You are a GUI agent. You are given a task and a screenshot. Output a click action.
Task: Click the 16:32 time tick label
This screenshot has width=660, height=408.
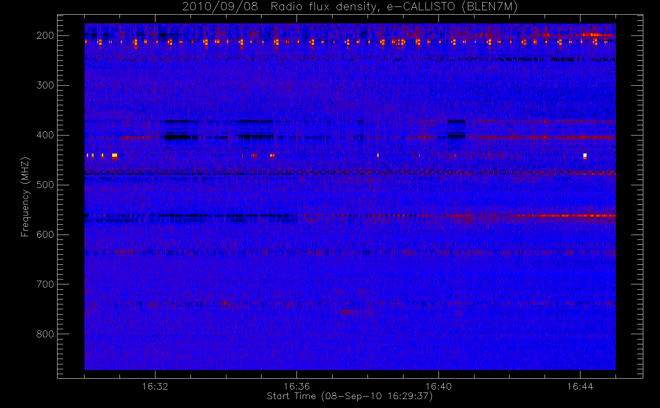pyautogui.click(x=155, y=386)
